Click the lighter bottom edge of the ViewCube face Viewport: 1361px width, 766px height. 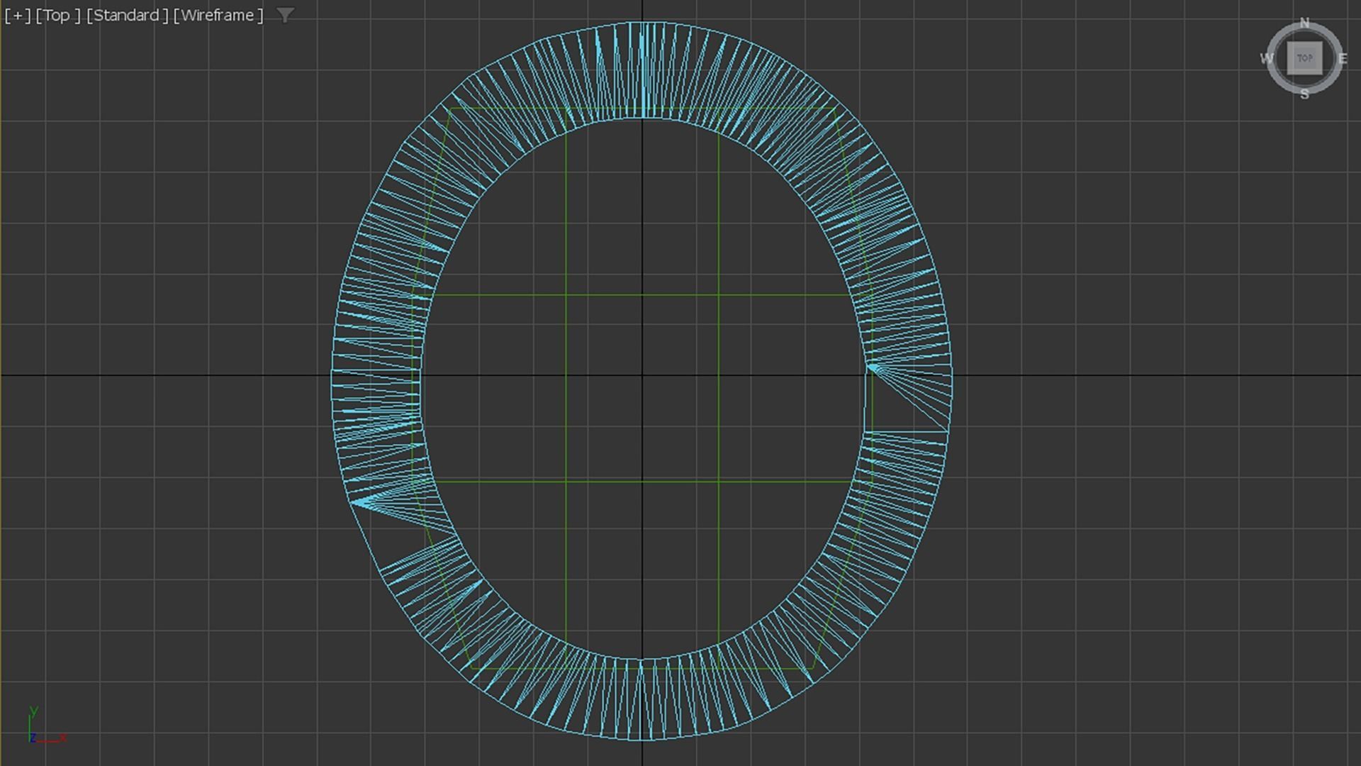[1304, 73]
